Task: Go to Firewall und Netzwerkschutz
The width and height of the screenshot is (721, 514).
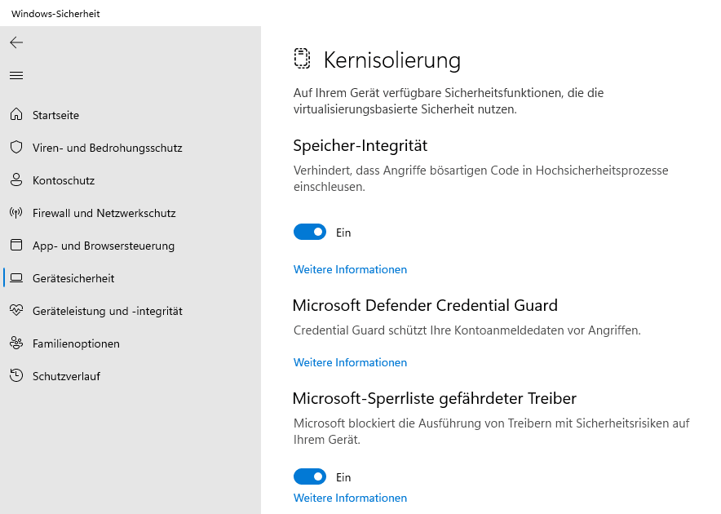Action: coord(104,213)
